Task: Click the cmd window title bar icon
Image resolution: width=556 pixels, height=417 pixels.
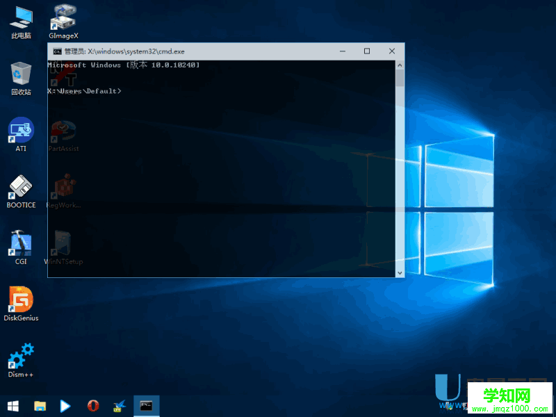Action: click(x=57, y=51)
